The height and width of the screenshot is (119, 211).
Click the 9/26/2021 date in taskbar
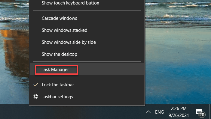coord(179,115)
